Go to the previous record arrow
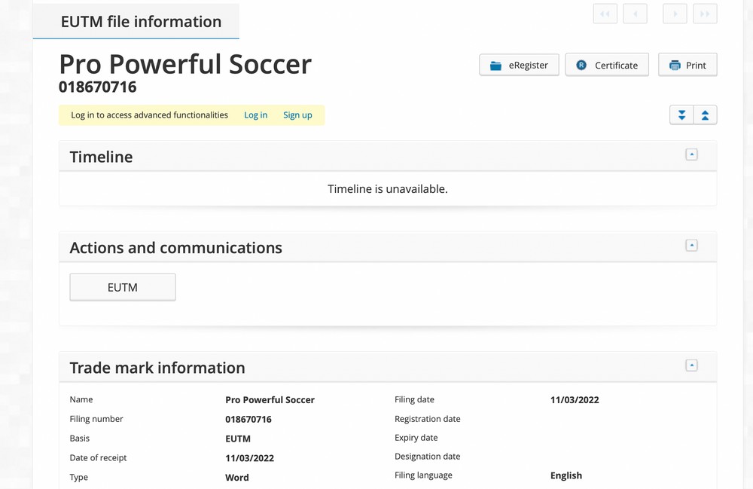The image size is (753, 489). [x=635, y=14]
